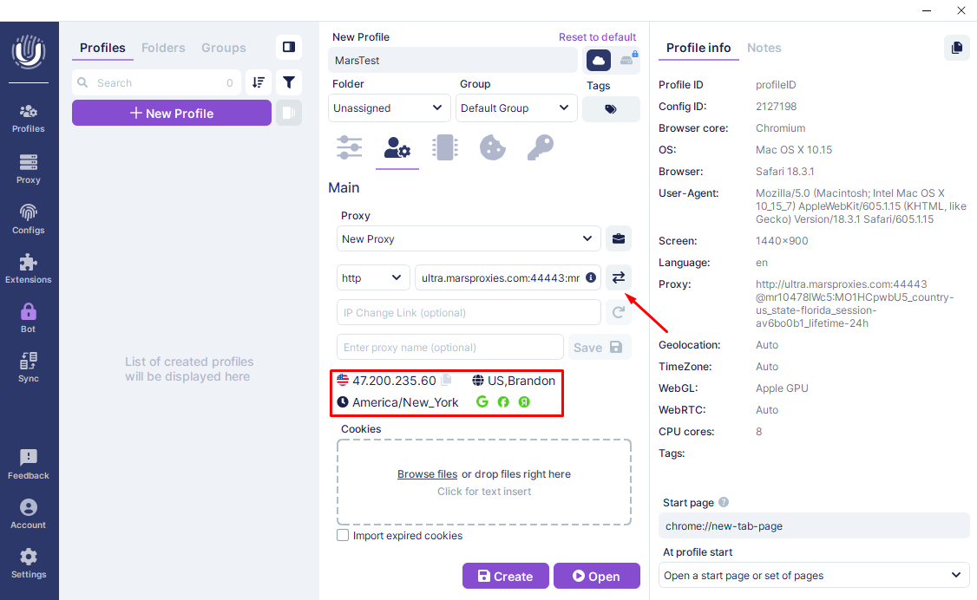The width and height of the screenshot is (977, 600).
Task: Enable Import expired cookies checkbox
Action: tap(344, 536)
